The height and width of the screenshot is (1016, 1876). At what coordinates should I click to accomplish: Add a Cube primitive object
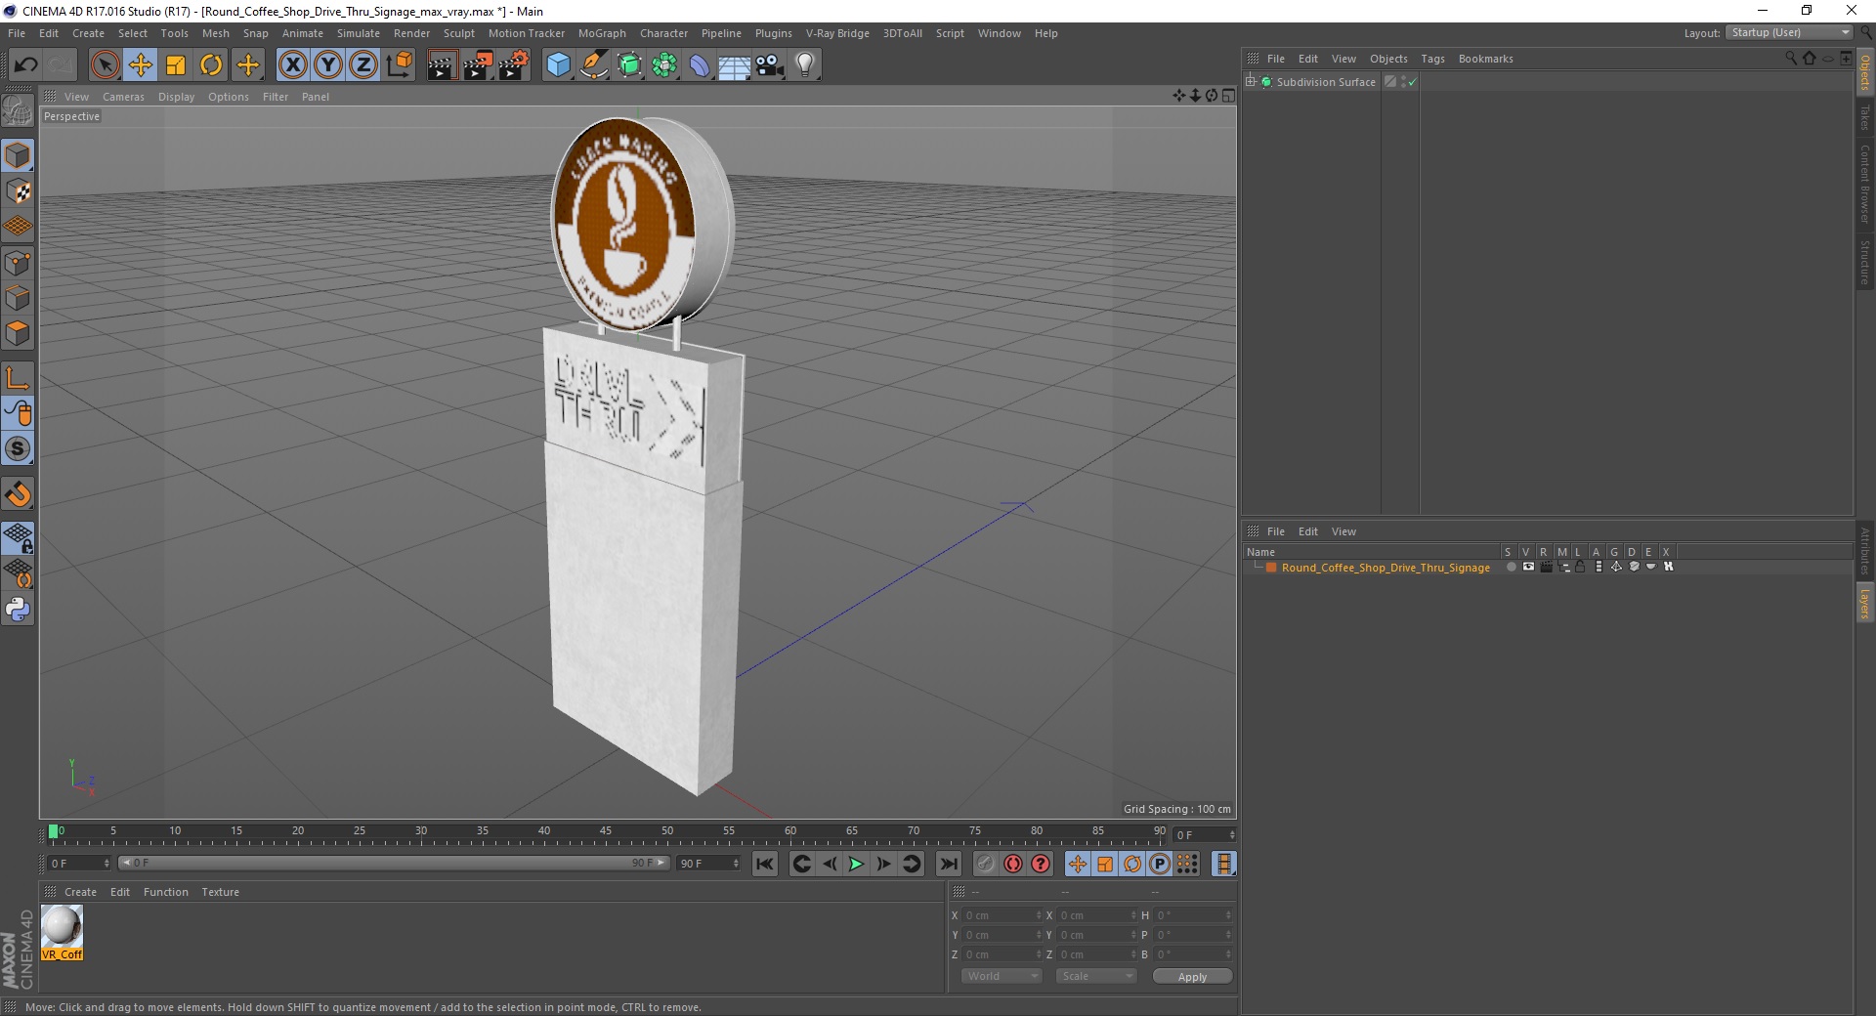click(558, 65)
